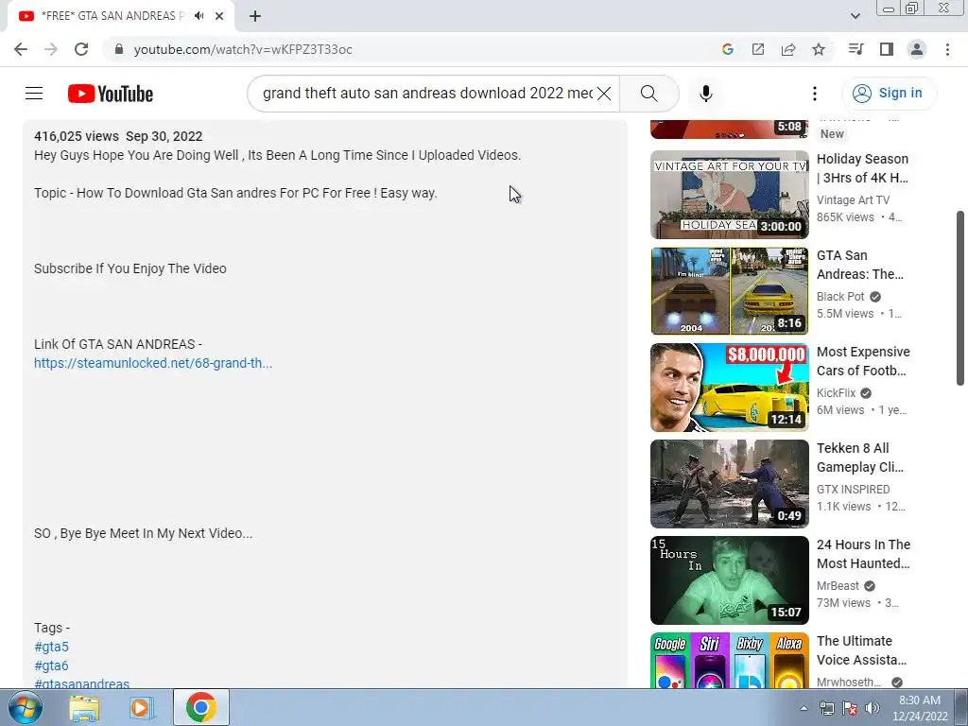Open Chrome profile avatar

coord(917,49)
